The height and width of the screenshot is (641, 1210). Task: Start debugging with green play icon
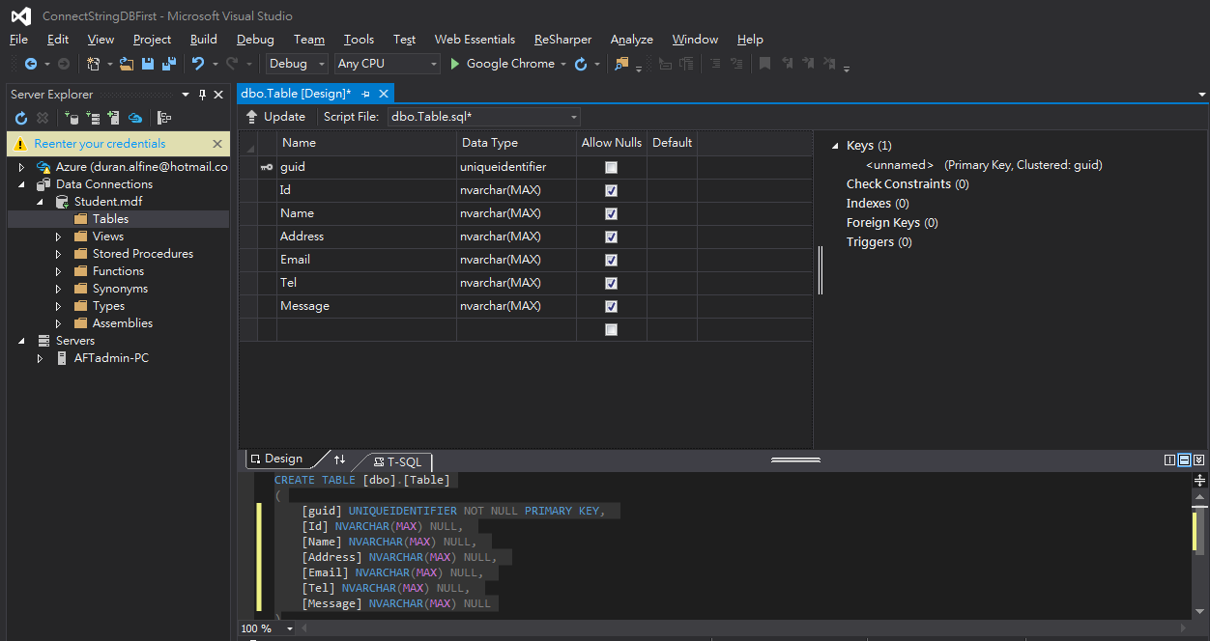(456, 64)
